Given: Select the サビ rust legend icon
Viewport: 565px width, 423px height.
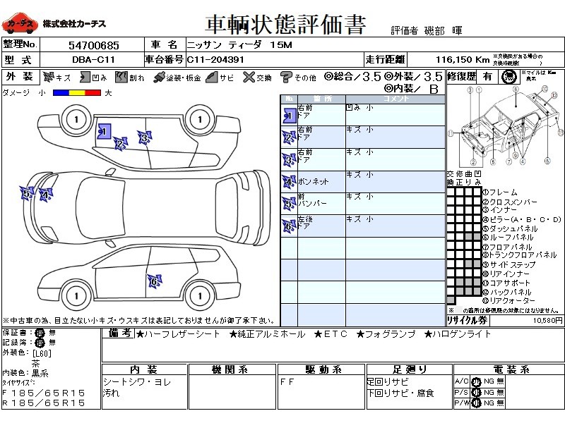Looking at the screenshot, I should pos(212,77).
